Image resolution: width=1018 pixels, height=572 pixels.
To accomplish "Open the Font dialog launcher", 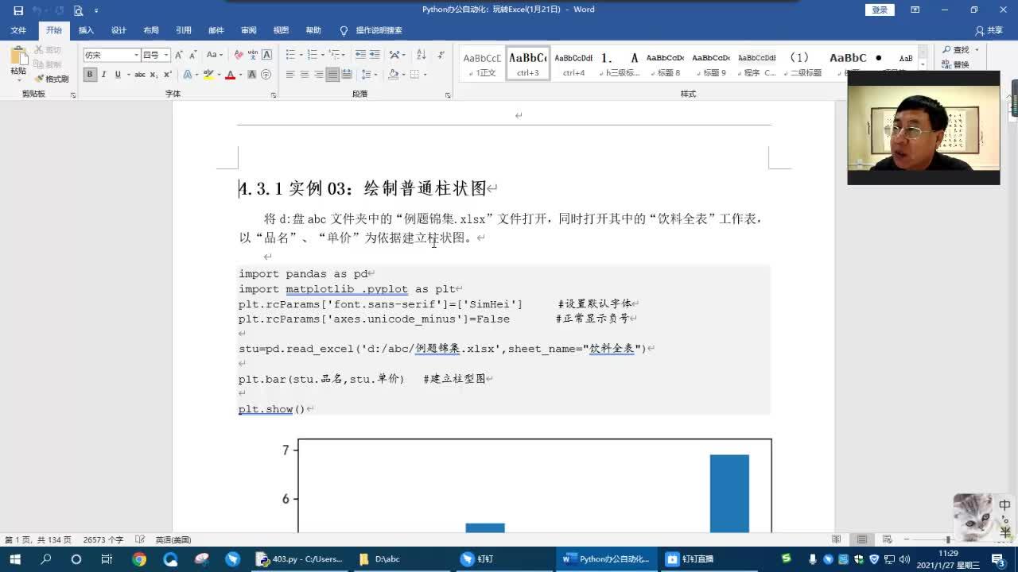I will [x=274, y=95].
